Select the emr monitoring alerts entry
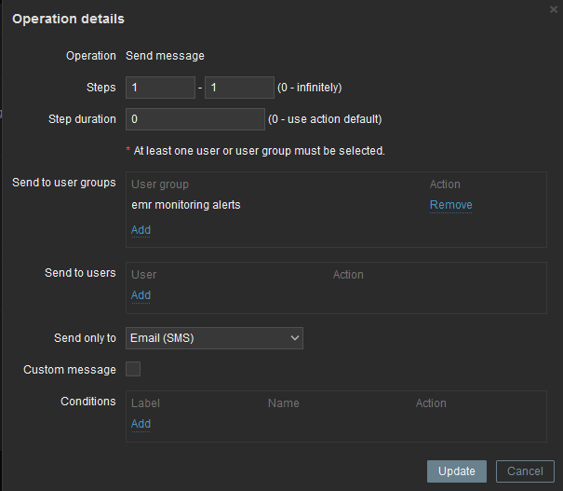Image resolution: width=563 pixels, height=491 pixels. (x=186, y=205)
